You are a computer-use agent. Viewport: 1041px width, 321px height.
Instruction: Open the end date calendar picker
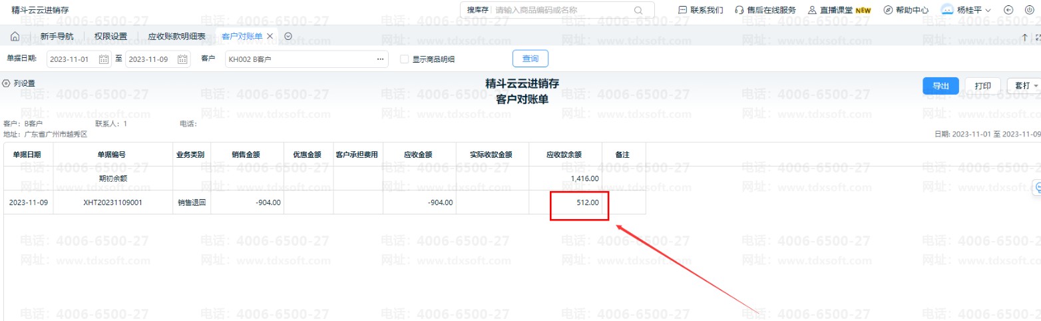click(x=182, y=59)
